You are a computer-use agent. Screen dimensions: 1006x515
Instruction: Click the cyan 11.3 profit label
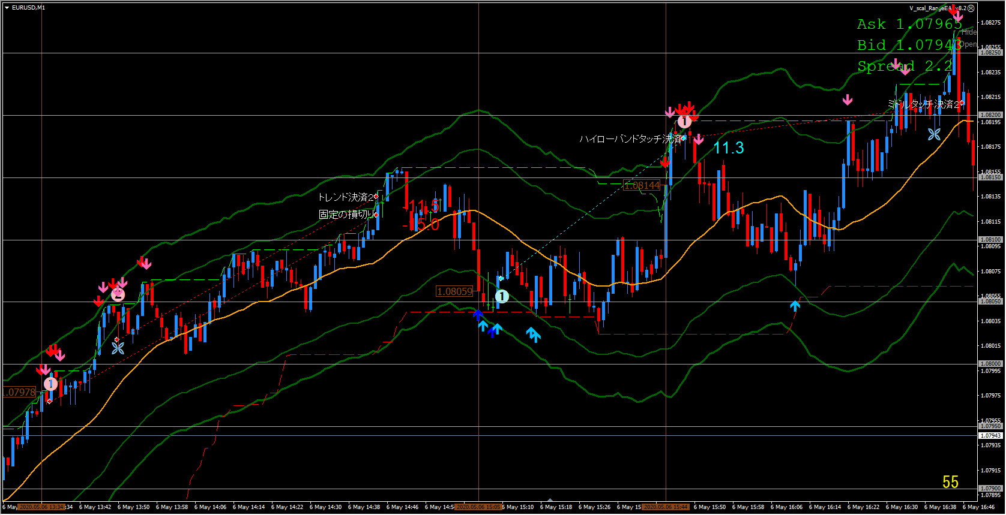pos(729,148)
